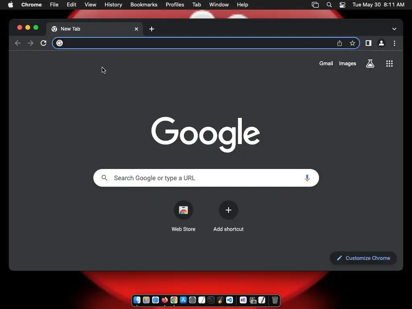Open the Tab menu

196,4
